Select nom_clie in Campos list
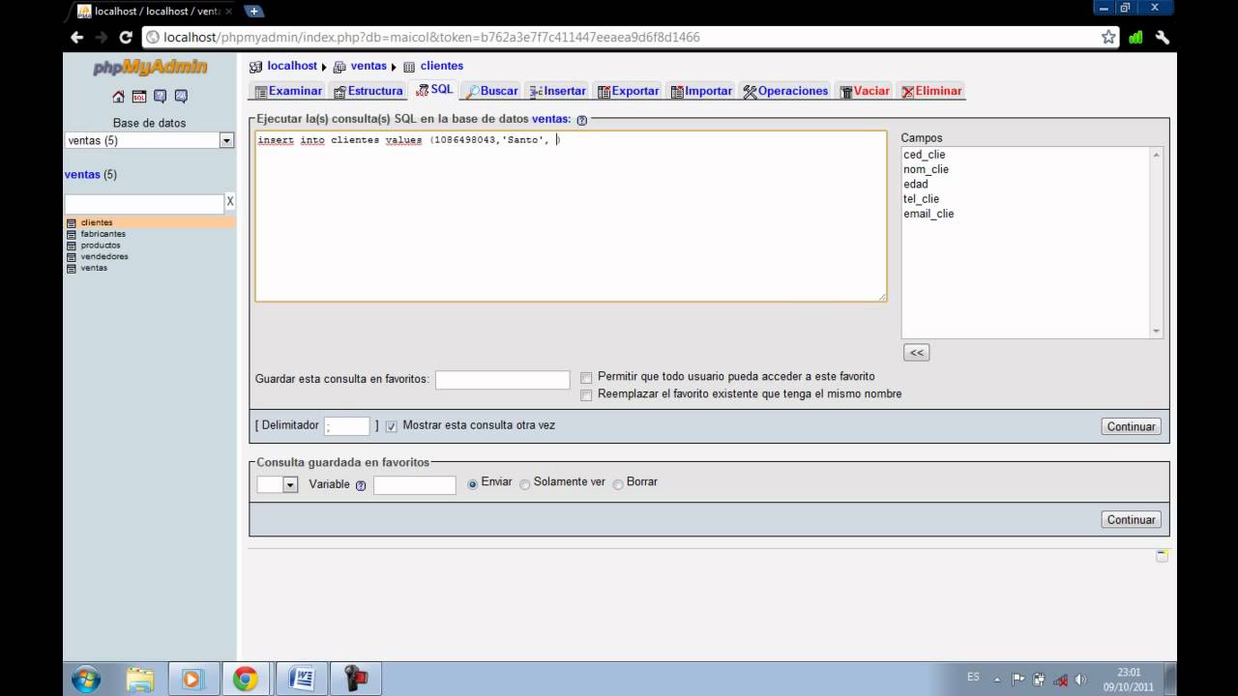The height and width of the screenshot is (696, 1238). pos(927,169)
